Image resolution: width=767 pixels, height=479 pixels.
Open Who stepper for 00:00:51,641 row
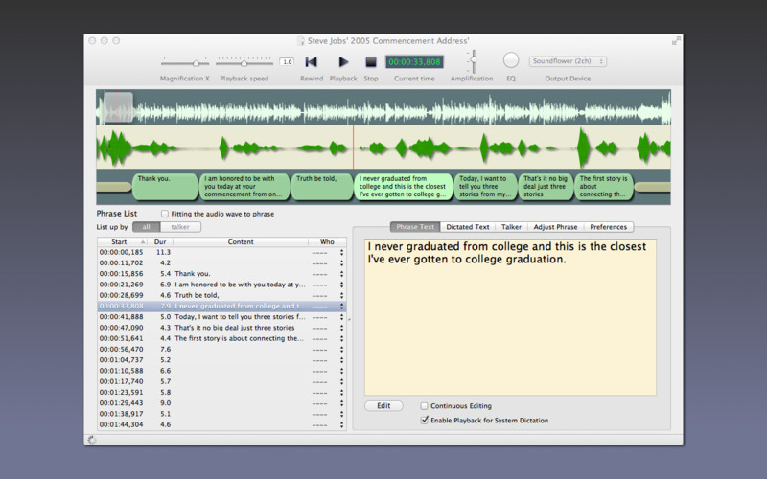point(341,338)
